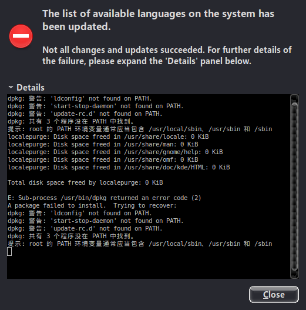This screenshot has height=310, width=306.
Task: Click the scrollbar's bottom arrow
Action: 294,275
